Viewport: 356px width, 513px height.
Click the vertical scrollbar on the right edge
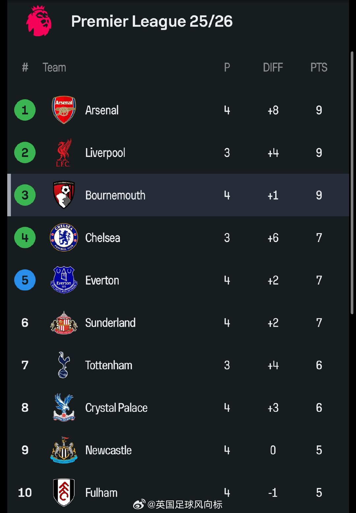pyautogui.click(x=352, y=183)
